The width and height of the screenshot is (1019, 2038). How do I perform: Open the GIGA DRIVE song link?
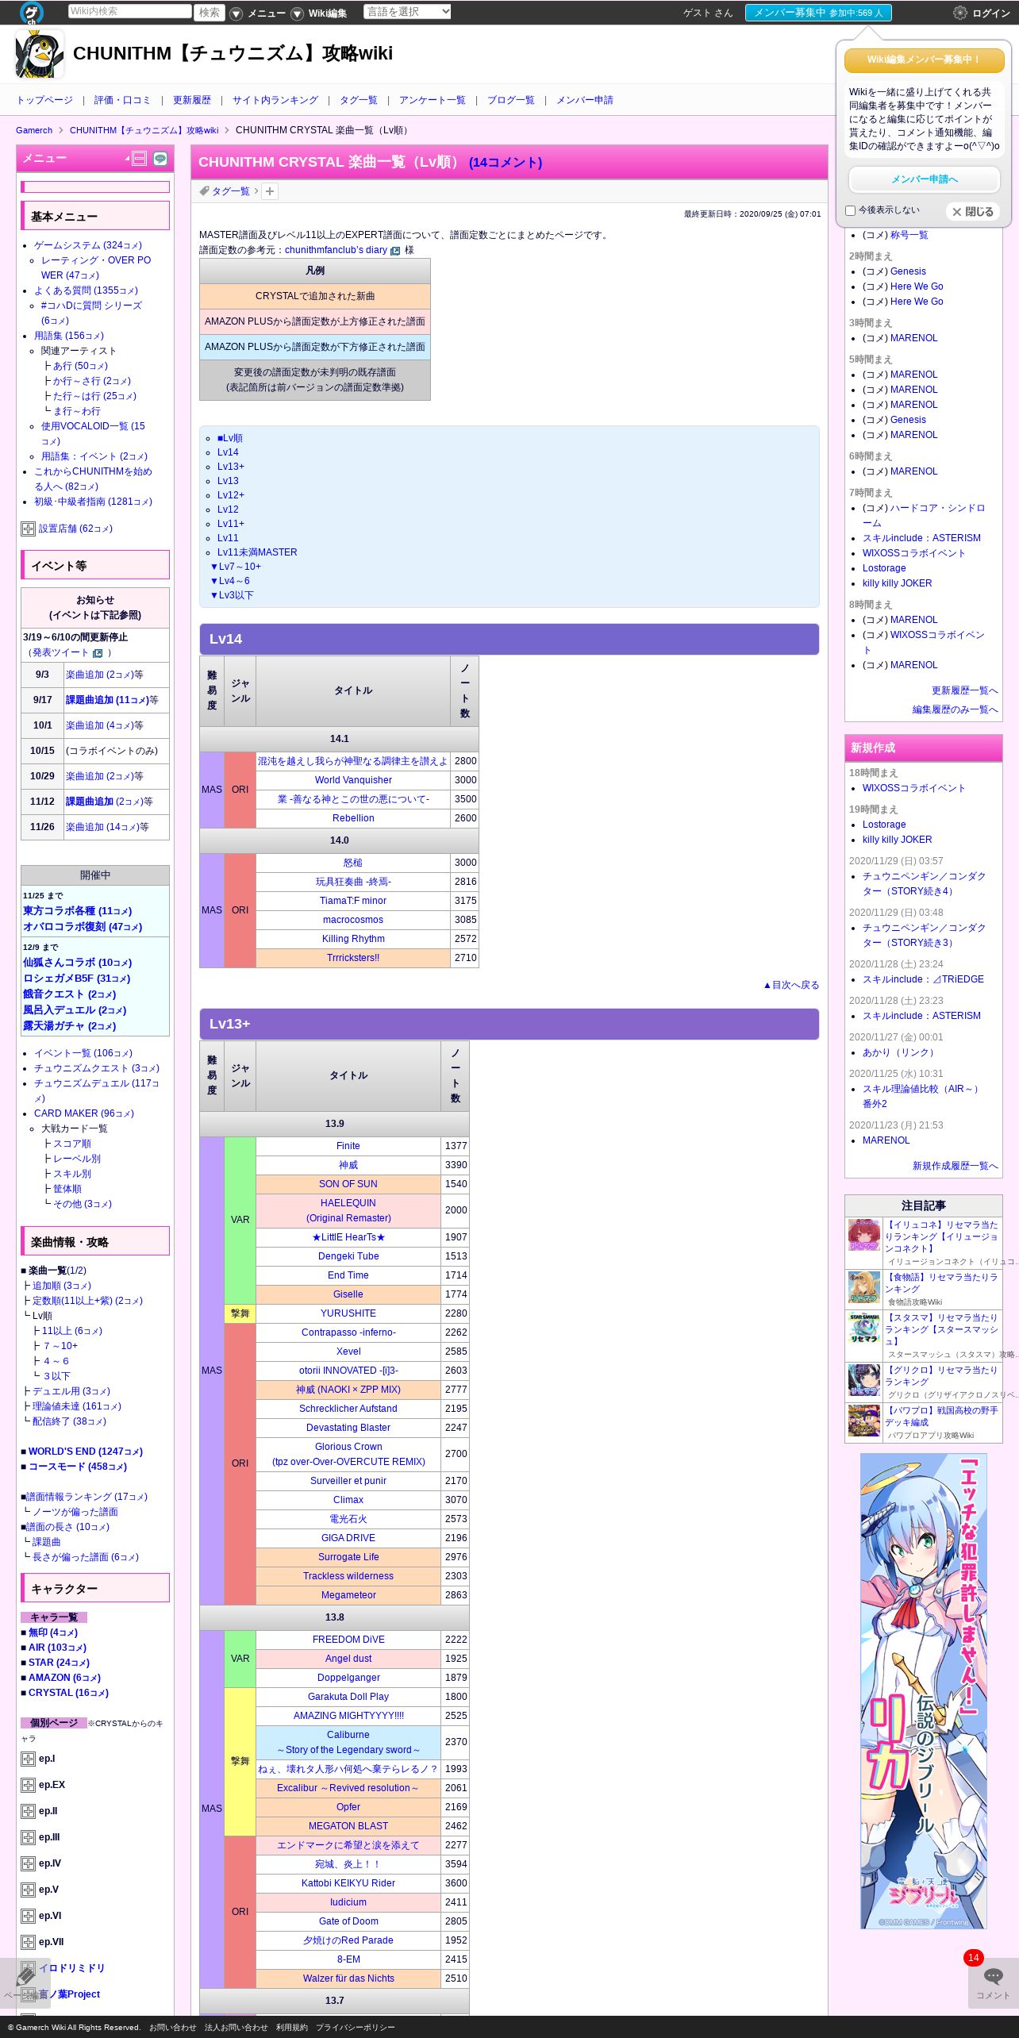pos(348,1538)
